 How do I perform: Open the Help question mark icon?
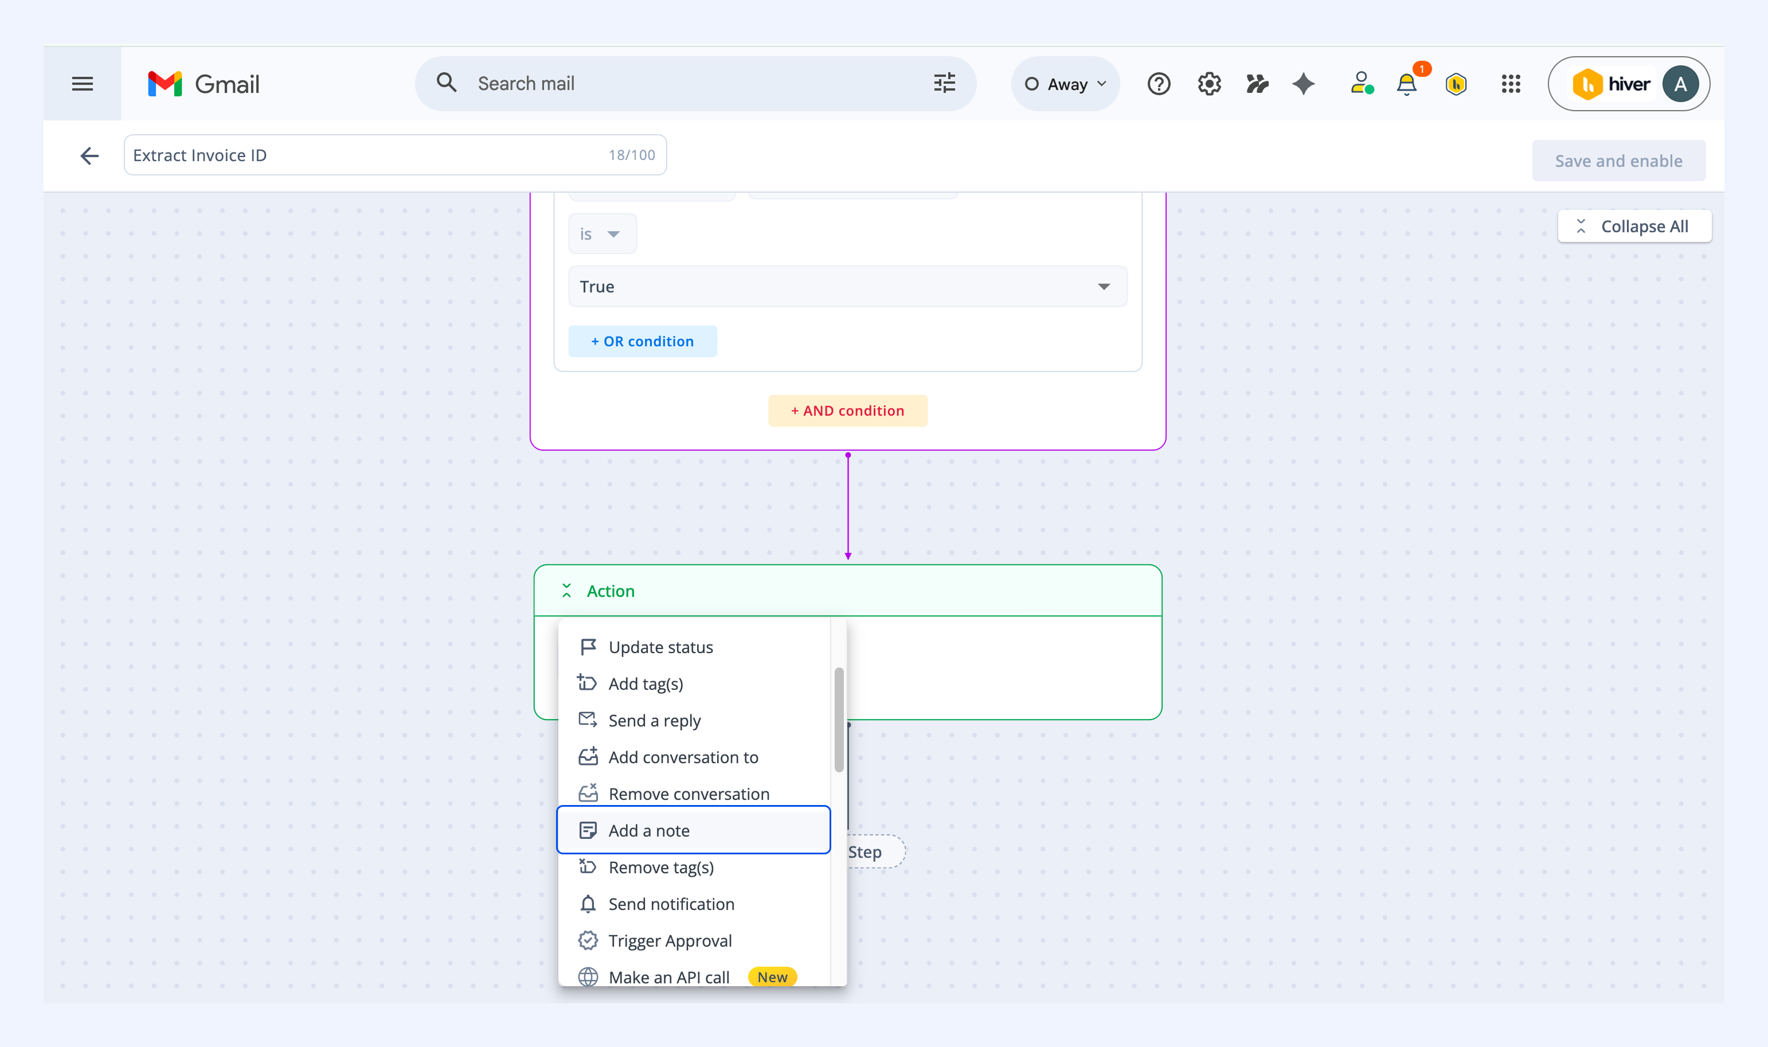[1159, 84]
